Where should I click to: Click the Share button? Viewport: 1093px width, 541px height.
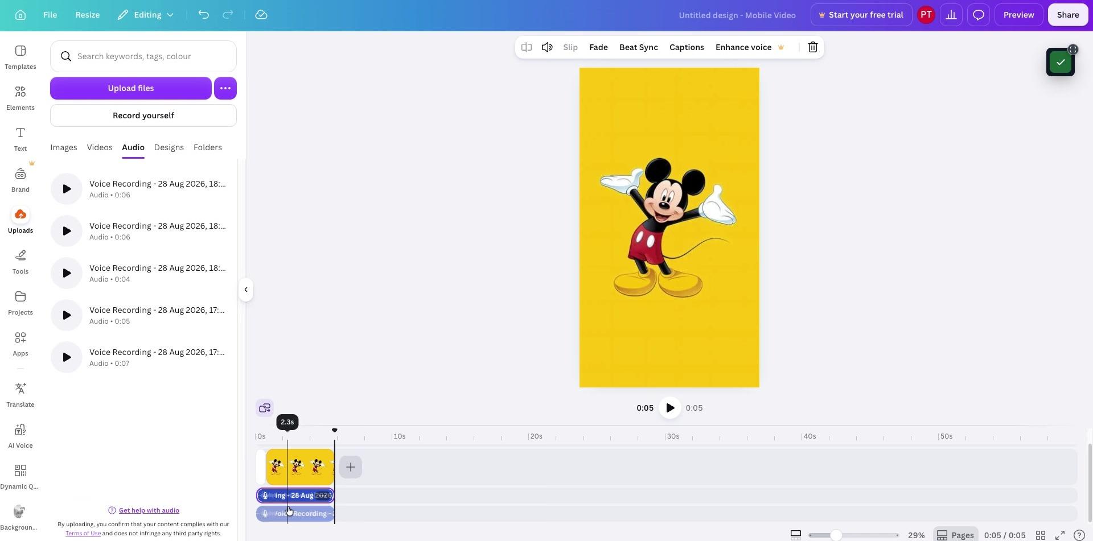point(1068,15)
